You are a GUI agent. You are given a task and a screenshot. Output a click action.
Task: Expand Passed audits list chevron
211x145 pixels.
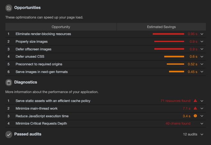coord(202,134)
